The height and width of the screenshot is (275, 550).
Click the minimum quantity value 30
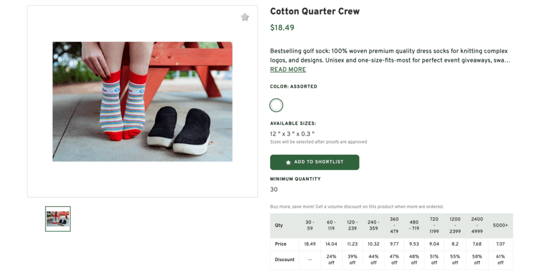pos(274,190)
